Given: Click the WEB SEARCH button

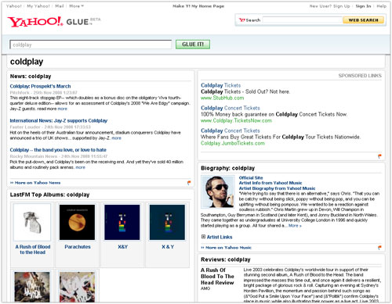Looking at the screenshot, I should 363,20.
